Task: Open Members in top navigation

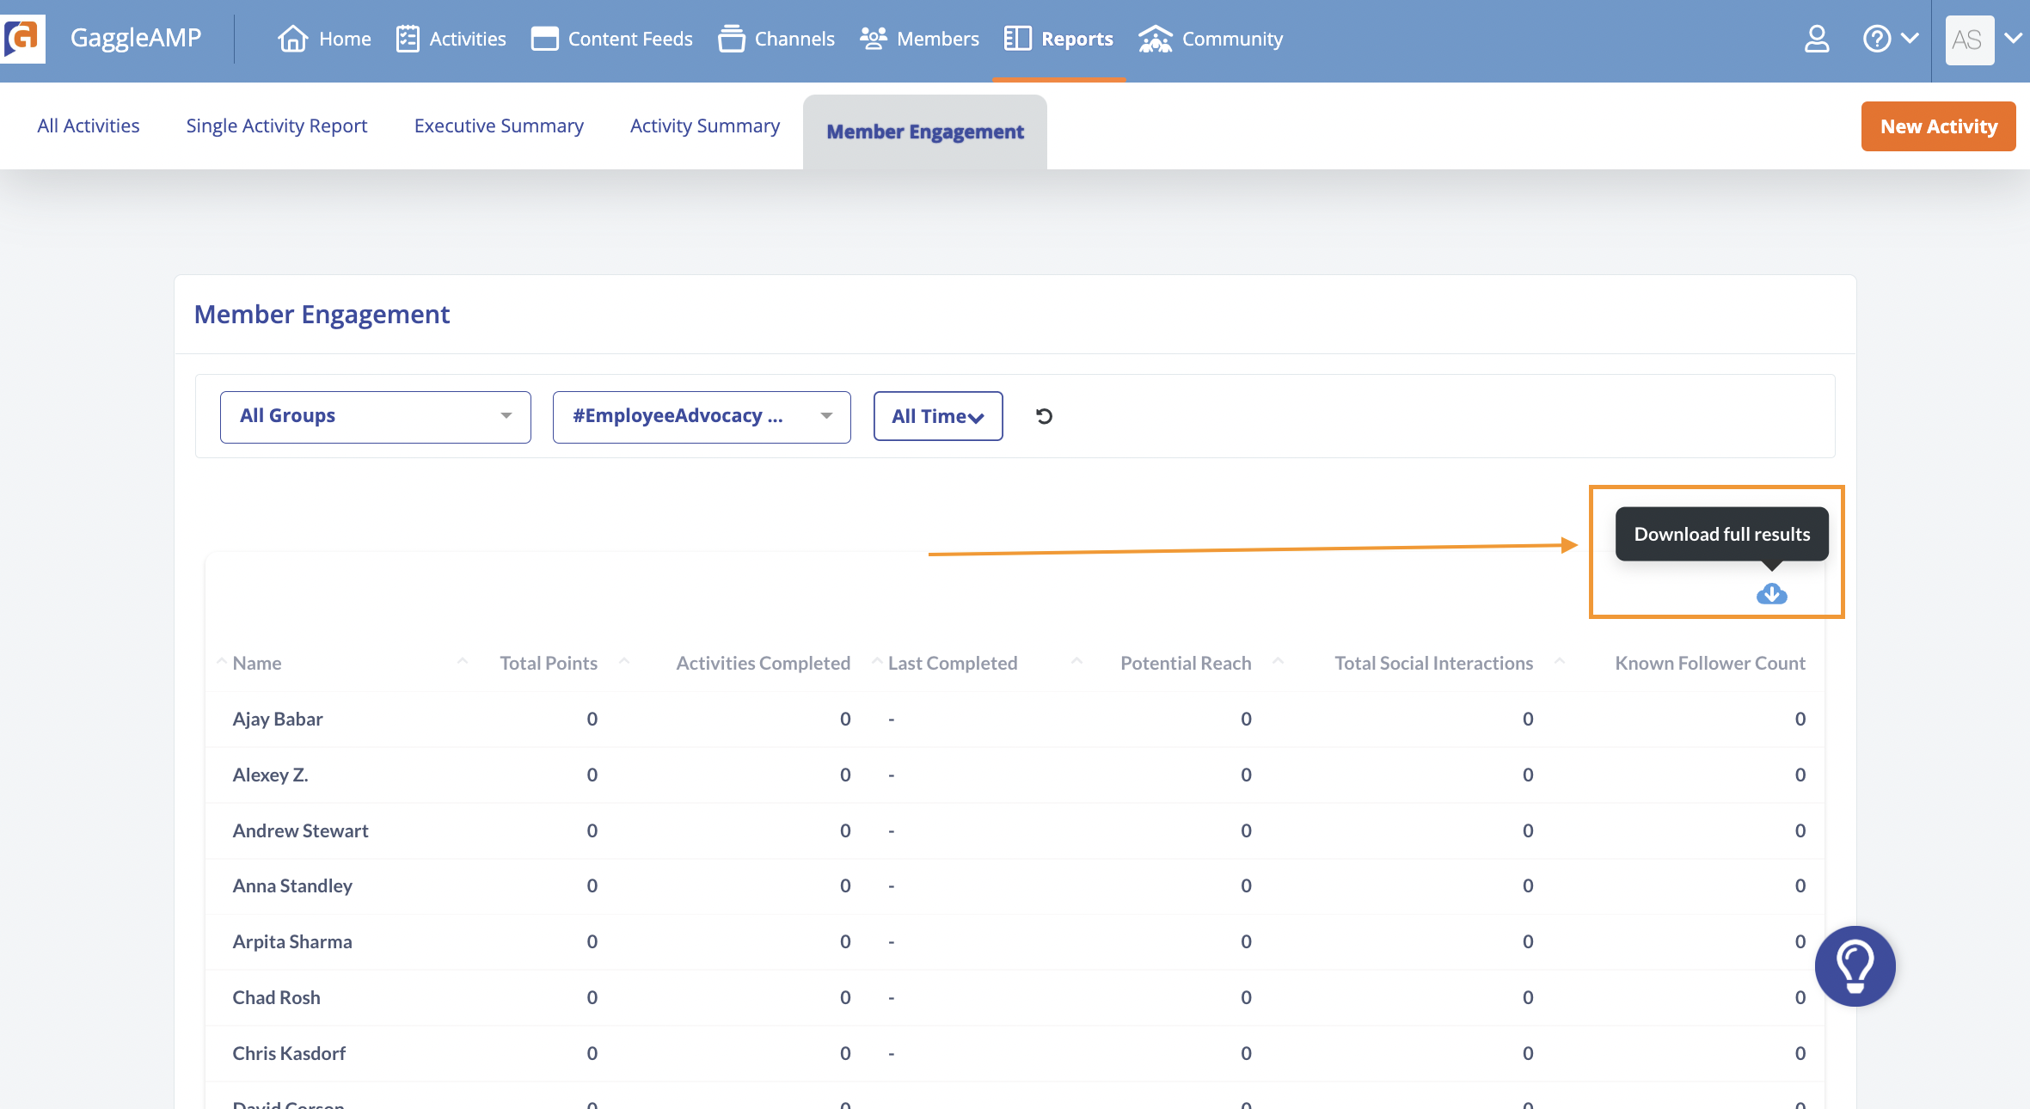Action: click(938, 39)
